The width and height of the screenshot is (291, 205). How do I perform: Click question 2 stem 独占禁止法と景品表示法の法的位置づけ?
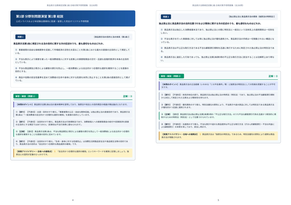pos(210,24)
